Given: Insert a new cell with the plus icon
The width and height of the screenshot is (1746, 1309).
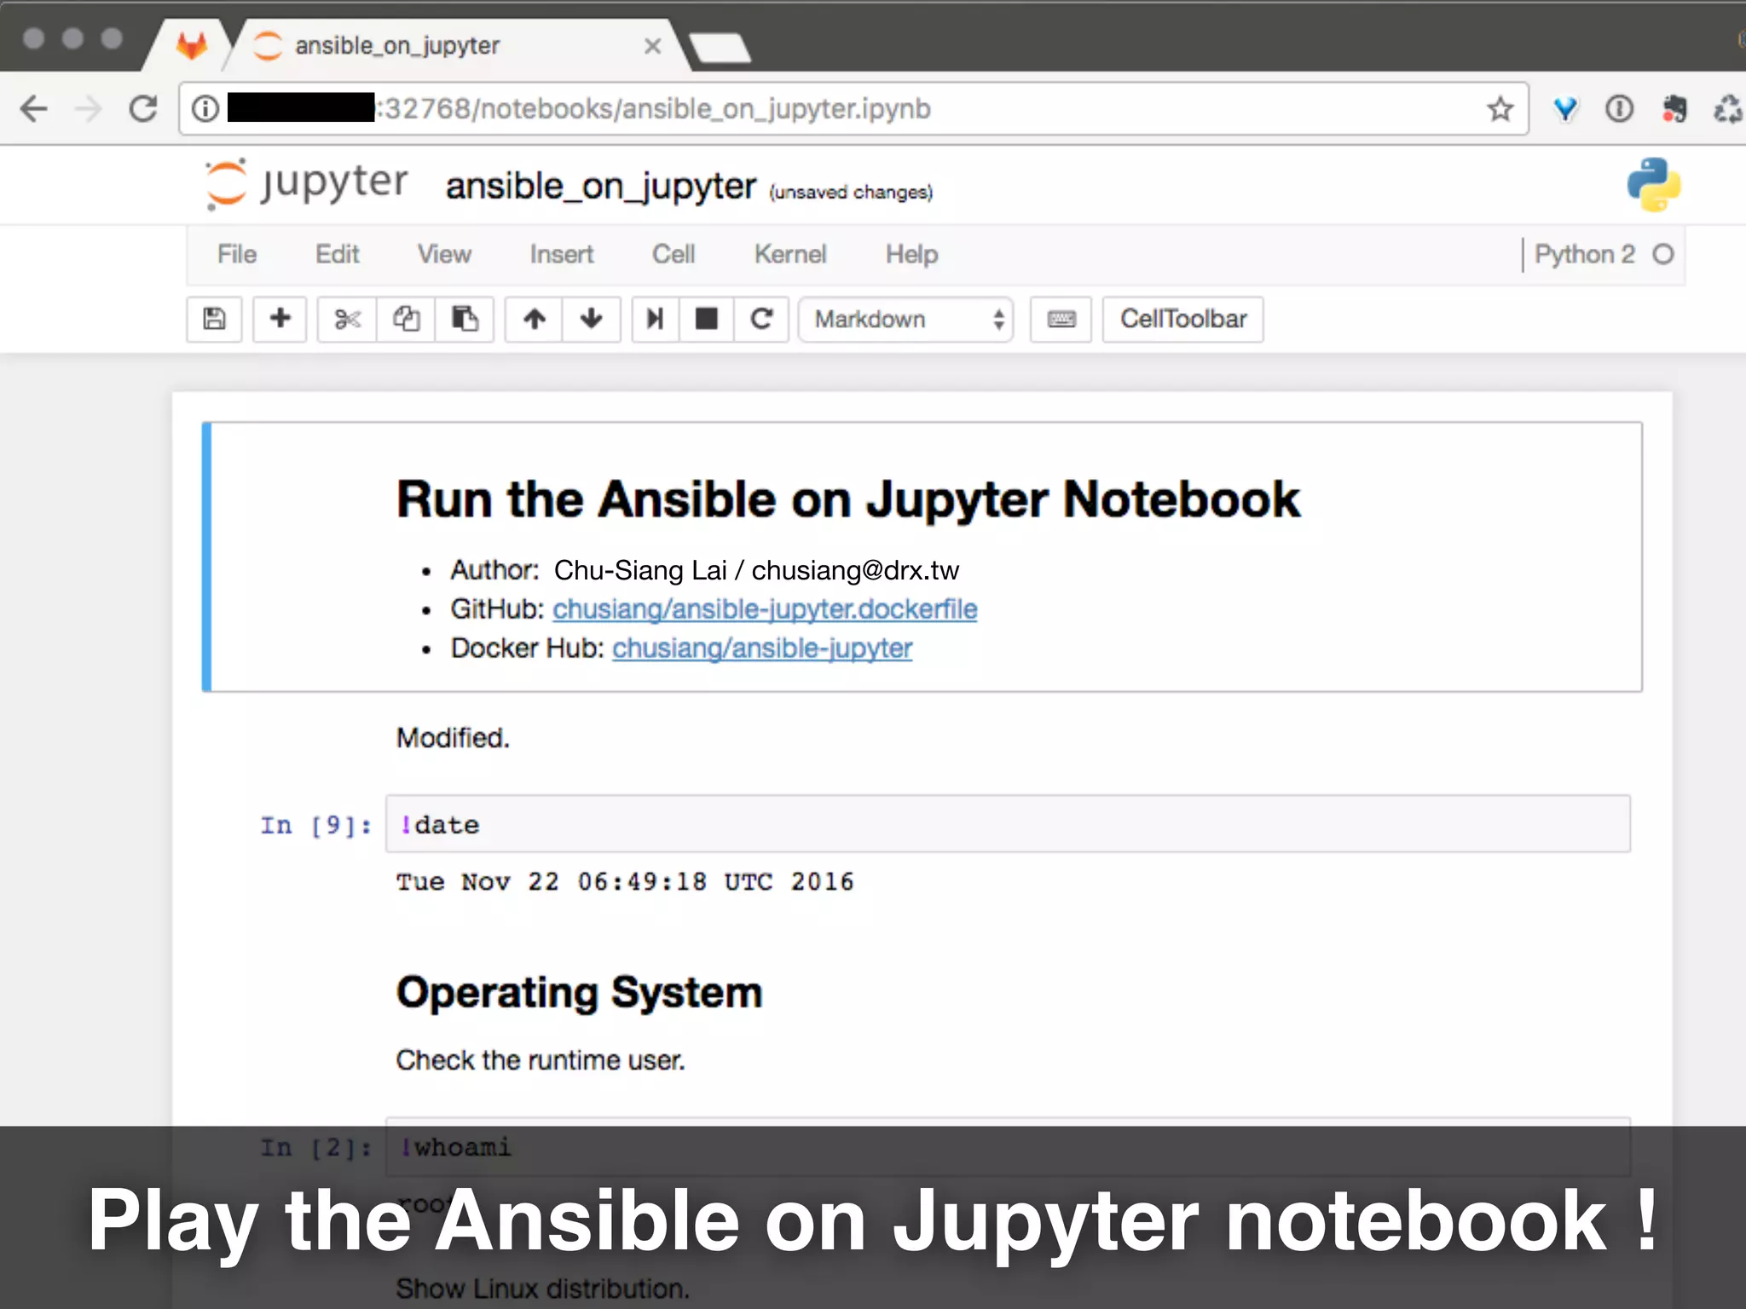Looking at the screenshot, I should [x=280, y=320].
